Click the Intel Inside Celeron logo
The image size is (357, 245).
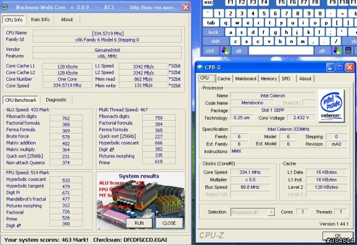tap(331, 106)
